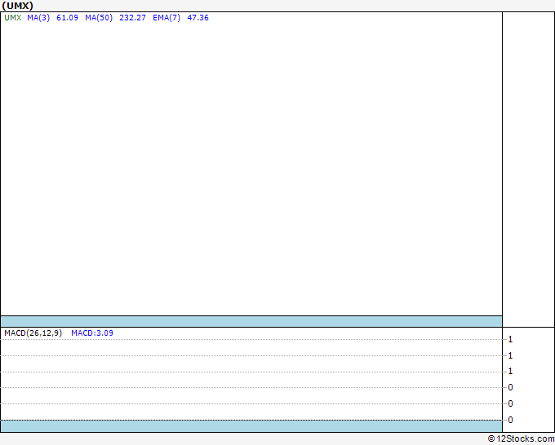
Task: Click the UMX ticker label
Action: 13,18
